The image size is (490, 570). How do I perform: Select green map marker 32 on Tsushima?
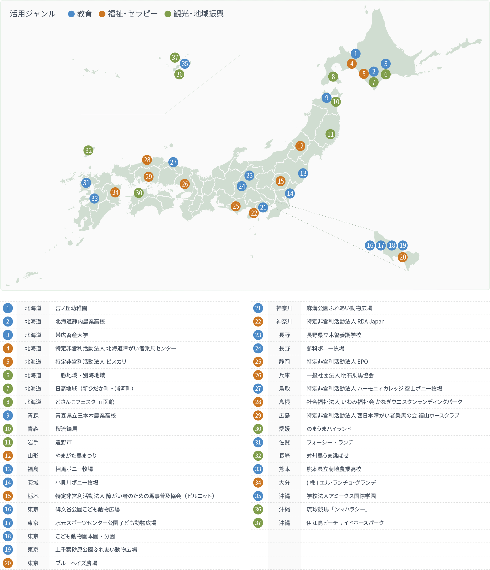(88, 151)
